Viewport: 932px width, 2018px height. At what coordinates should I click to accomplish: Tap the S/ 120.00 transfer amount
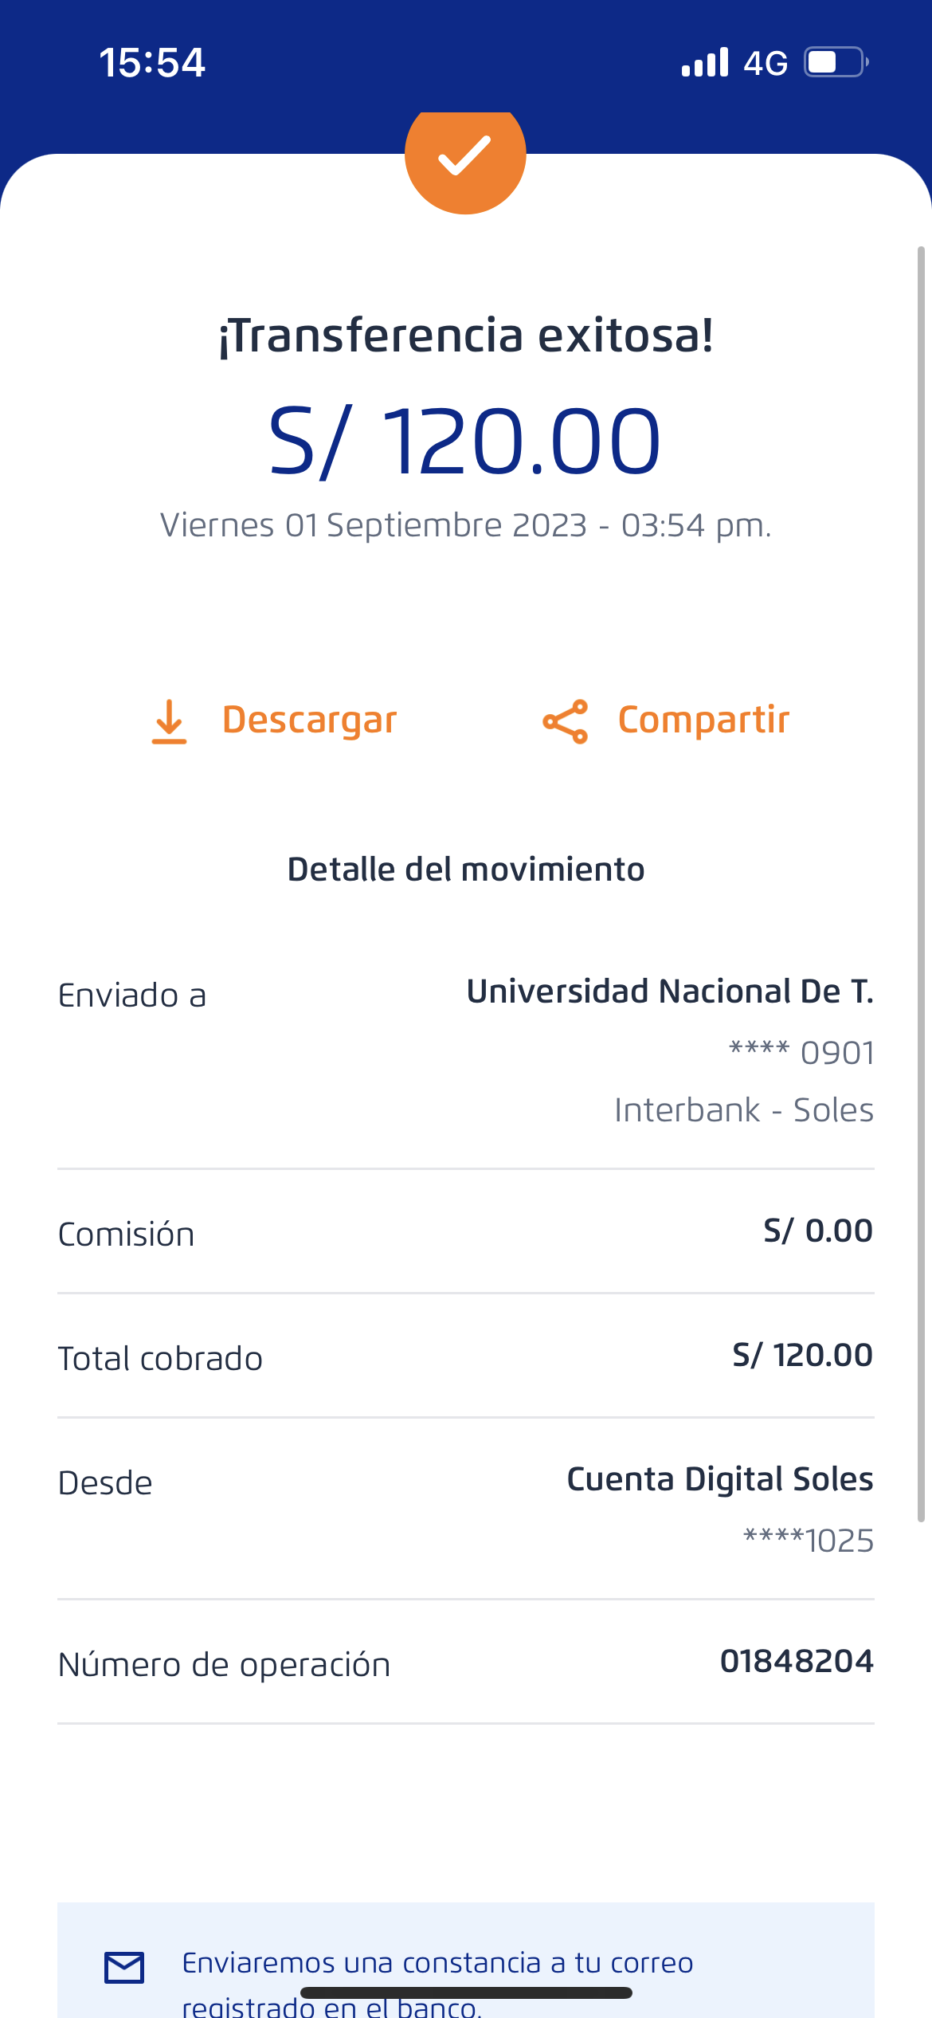point(465,441)
